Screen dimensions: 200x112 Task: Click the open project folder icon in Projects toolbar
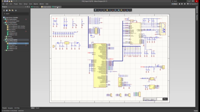point(10,10)
